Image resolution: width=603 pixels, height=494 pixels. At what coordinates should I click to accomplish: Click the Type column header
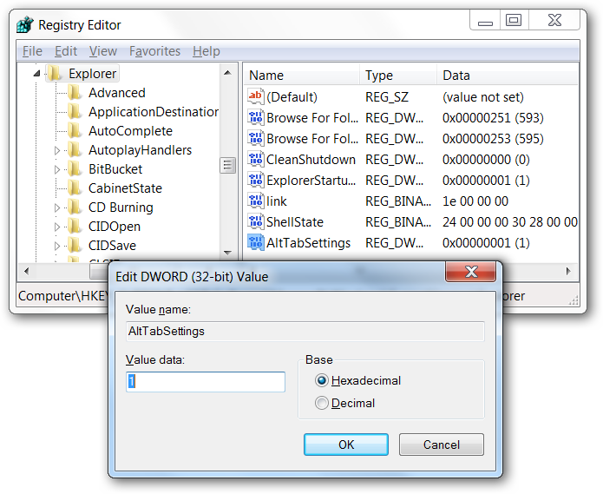[x=399, y=76]
